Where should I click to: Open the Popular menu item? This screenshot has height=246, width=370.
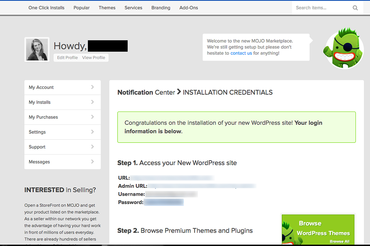82,8
